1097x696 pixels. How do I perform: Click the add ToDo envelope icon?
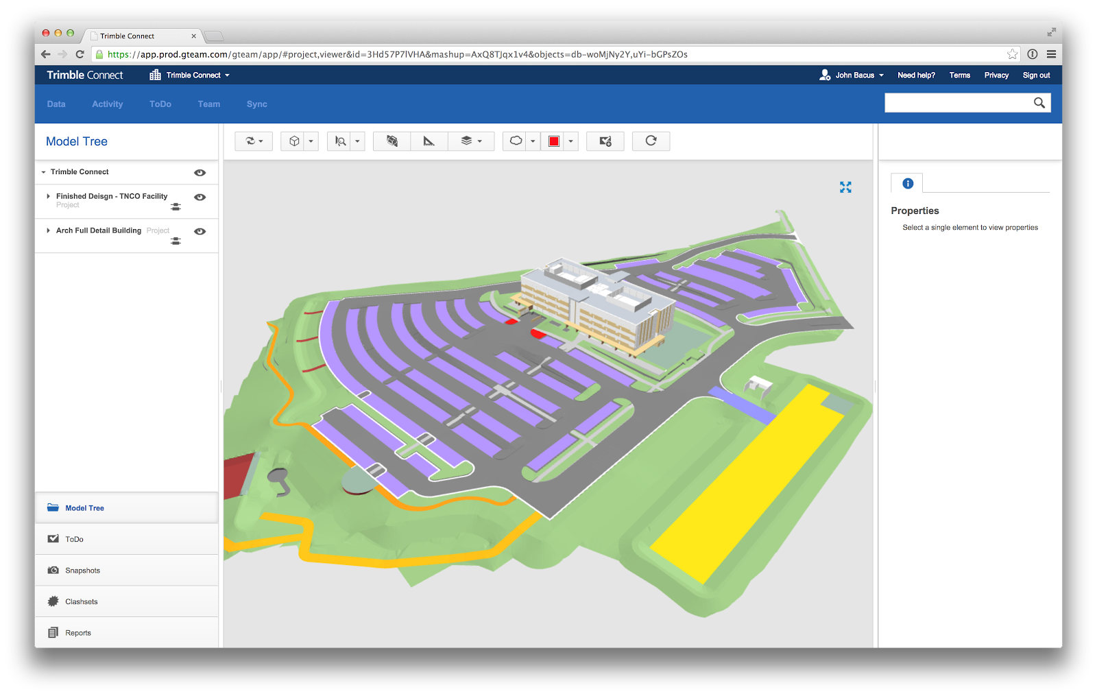pos(605,141)
